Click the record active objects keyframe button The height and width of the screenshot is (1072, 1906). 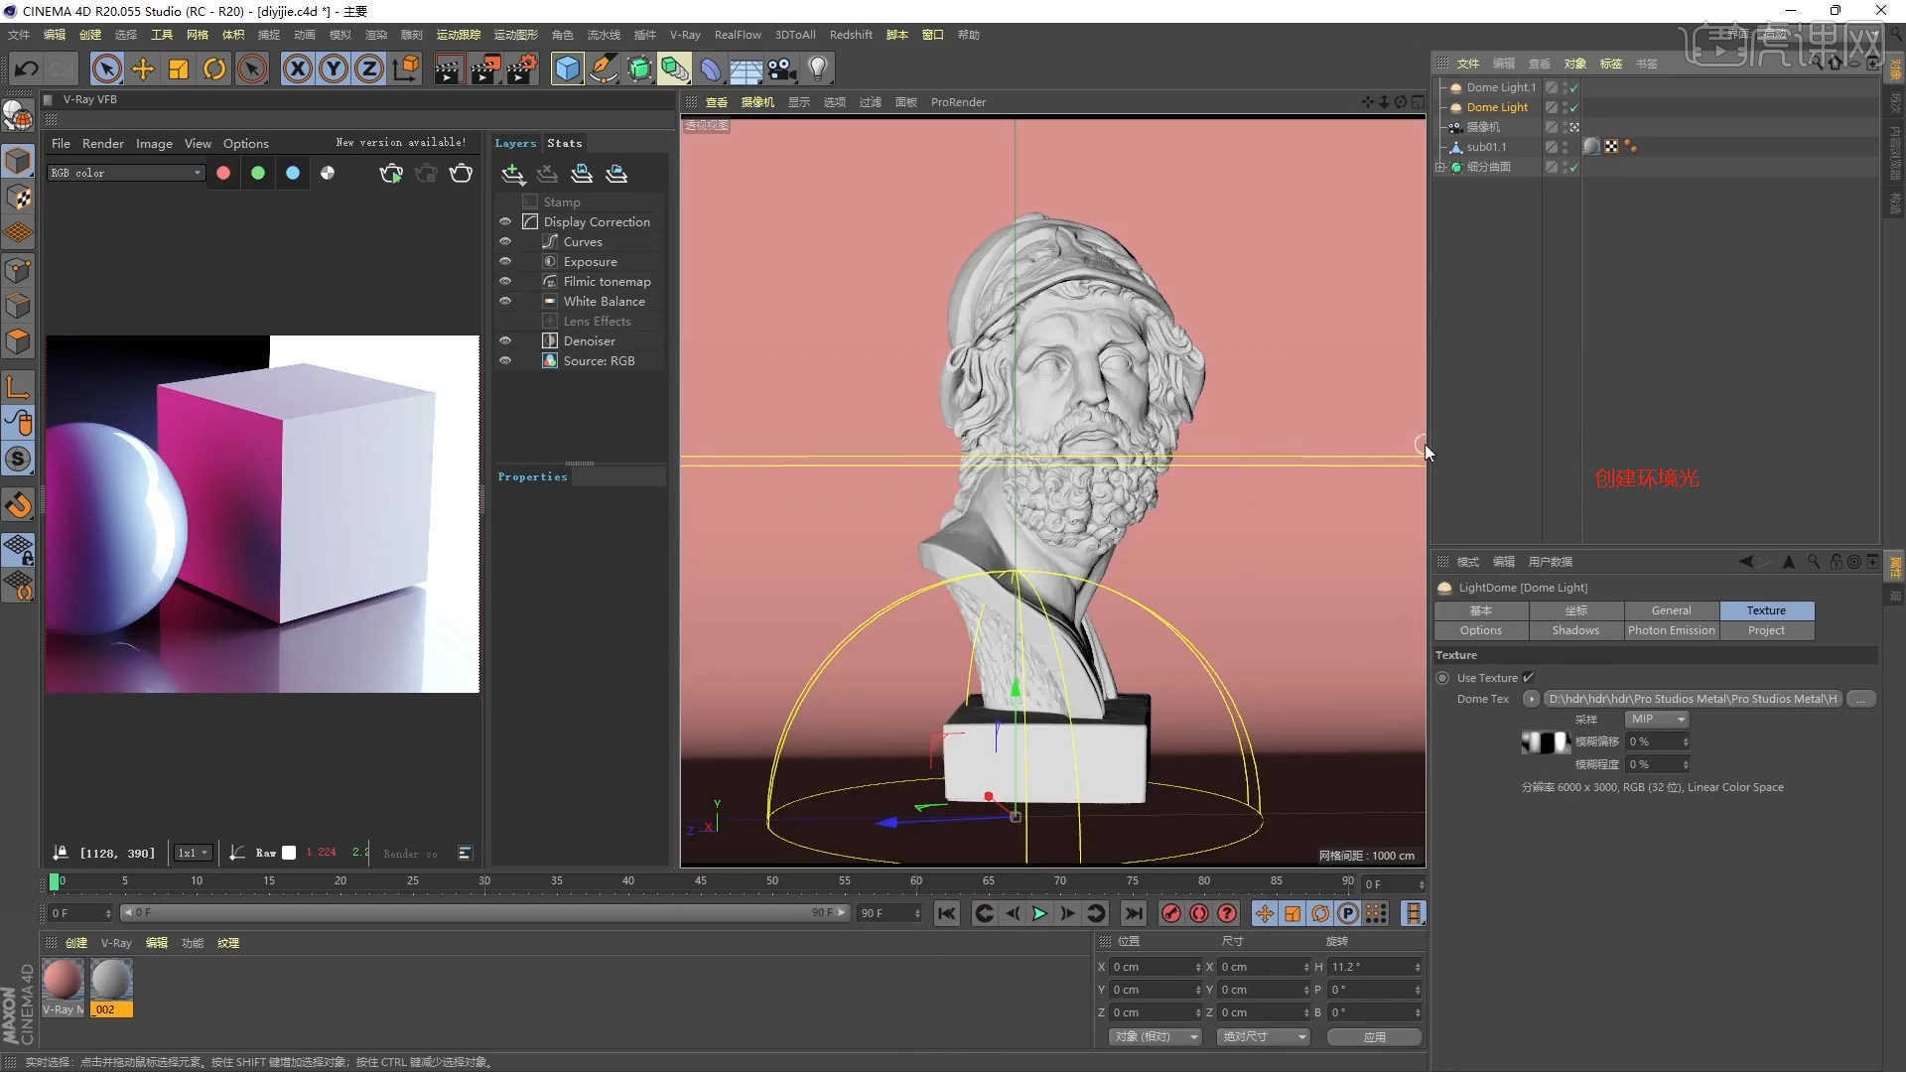tap(1170, 913)
